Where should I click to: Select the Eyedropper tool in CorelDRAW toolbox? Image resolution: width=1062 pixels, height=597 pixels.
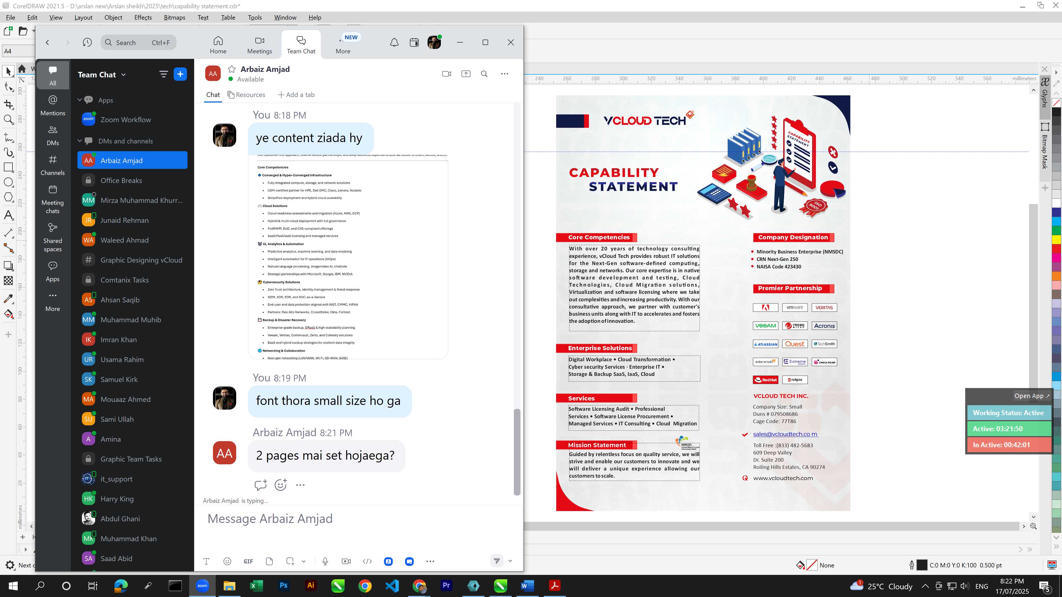pyautogui.click(x=8, y=298)
